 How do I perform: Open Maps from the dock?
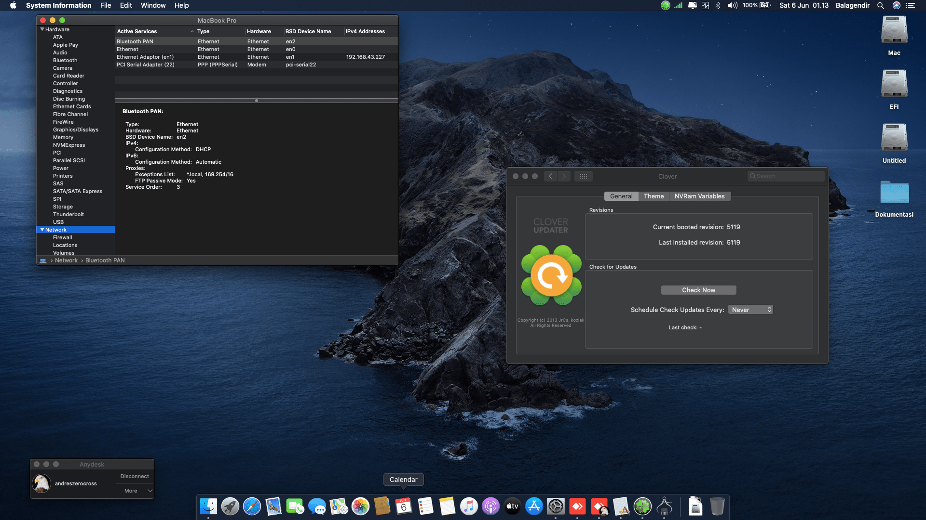click(339, 507)
